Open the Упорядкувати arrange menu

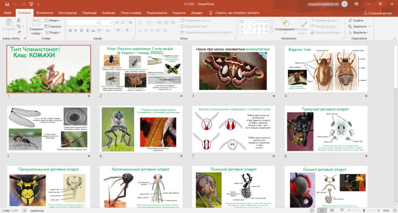coord(285,27)
